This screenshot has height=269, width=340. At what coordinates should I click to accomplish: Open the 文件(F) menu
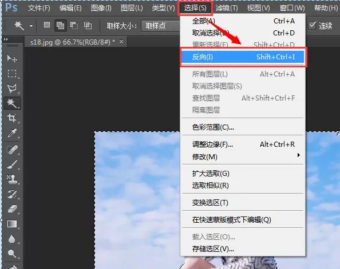[x=39, y=8]
